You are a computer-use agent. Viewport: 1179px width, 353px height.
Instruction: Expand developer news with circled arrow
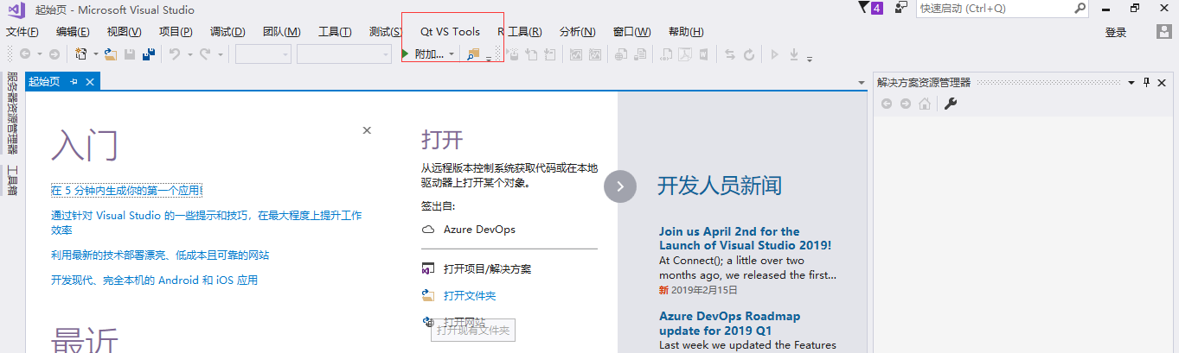(620, 186)
